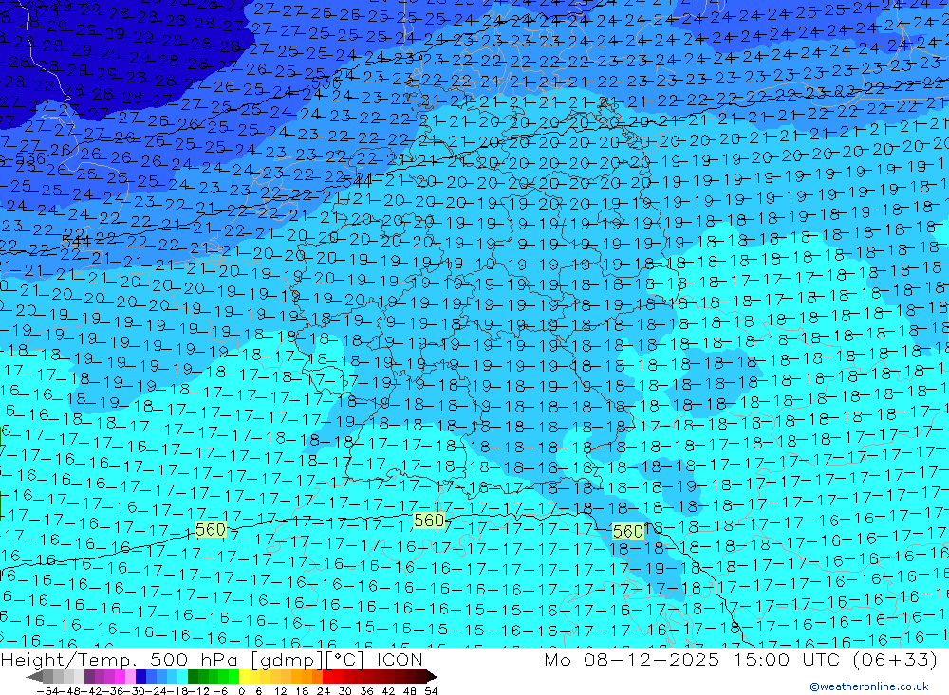949x695 pixels.
Task: Open the weatheronline.co.uk link
Action: (869, 686)
